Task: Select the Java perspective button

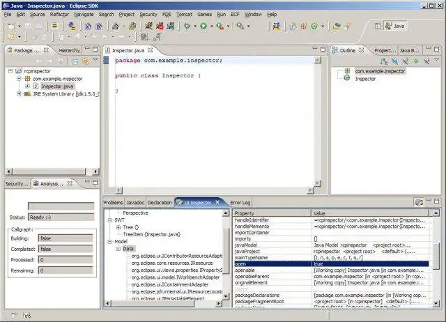Action: coord(395,26)
